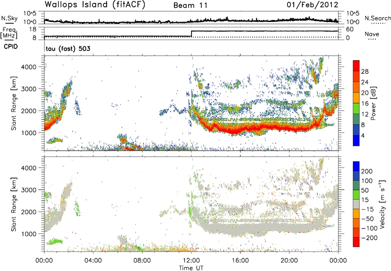Pick the light green segment of Power colorbar
The image size is (391, 271).
pyautogui.click(x=356, y=108)
